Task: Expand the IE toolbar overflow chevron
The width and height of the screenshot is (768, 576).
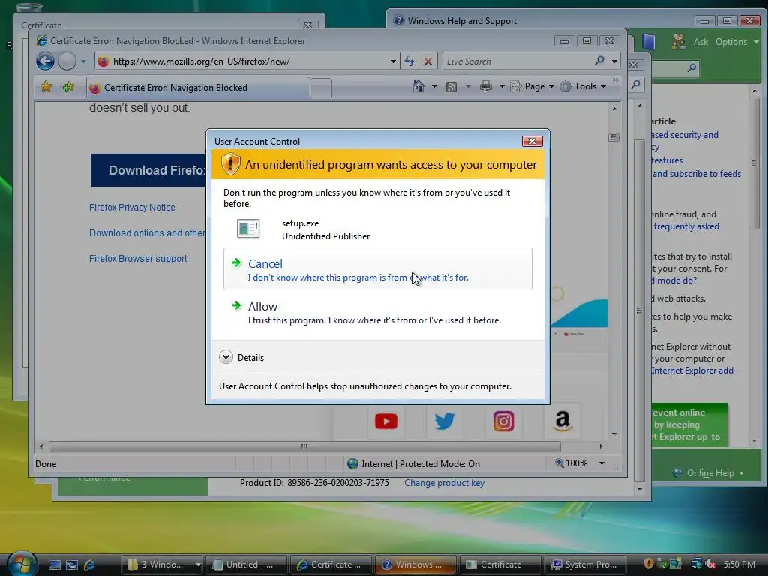Action: point(615,79)
